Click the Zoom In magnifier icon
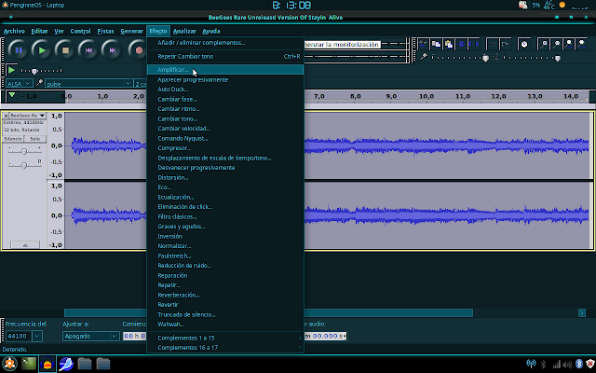Image resolution: width=596 pixels, height=373 pixels. point(544,44)
